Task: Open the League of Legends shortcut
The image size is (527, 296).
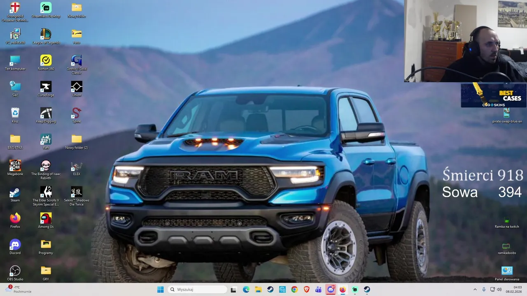Action: 46,36
